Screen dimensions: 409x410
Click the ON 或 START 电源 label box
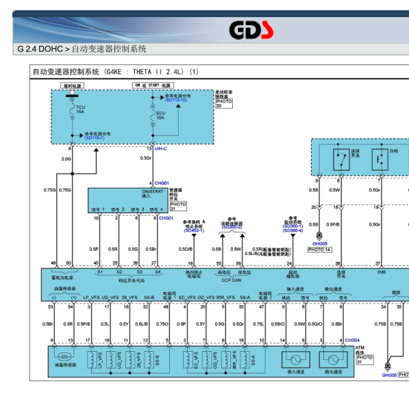153,85
